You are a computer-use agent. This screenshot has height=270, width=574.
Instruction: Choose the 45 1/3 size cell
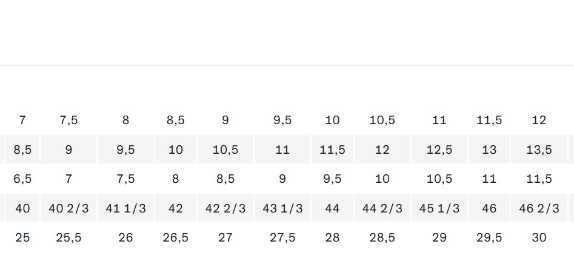pyautogui.click(x=439, y=208)
